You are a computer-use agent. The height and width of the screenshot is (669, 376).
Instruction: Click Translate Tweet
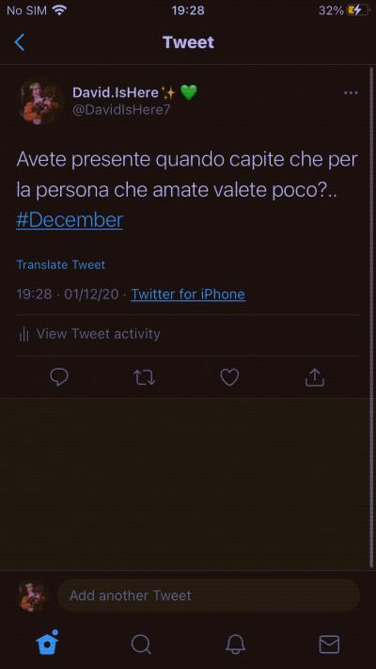[60, 264]
